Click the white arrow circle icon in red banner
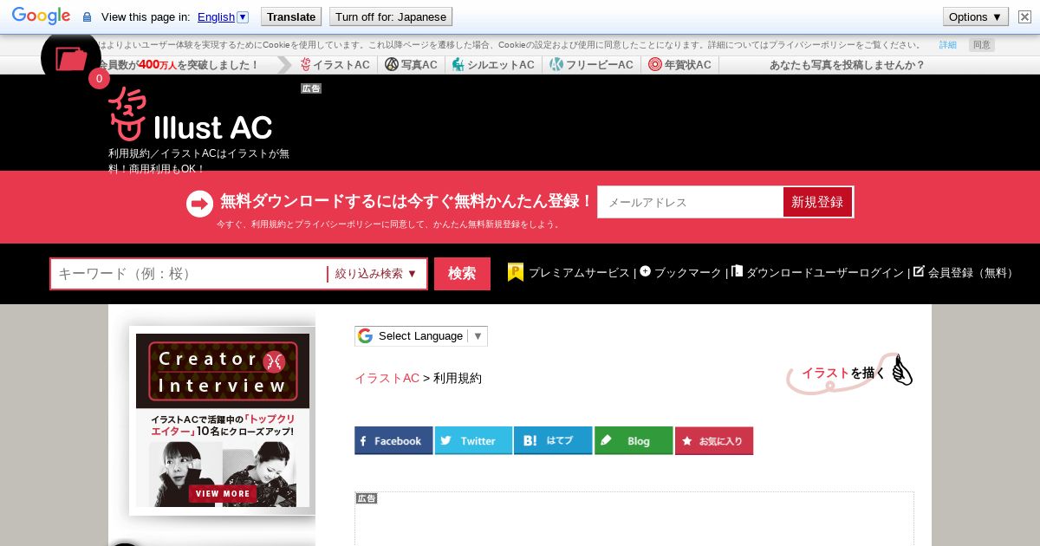 [x=199, y=204]
